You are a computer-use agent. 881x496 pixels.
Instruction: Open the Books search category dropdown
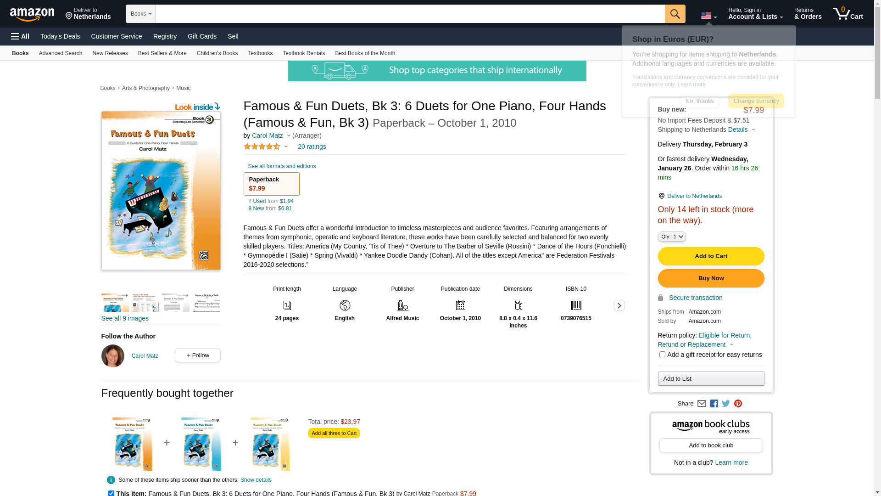(x=141, y=14)
